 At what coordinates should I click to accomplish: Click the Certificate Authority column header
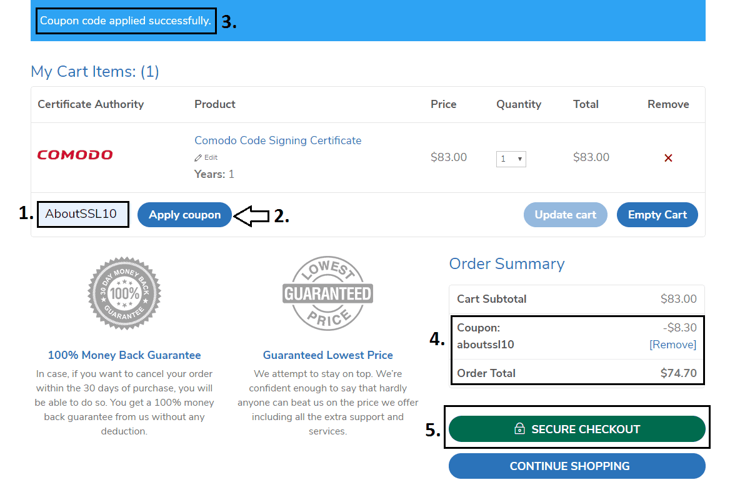[x=91, y=104]
